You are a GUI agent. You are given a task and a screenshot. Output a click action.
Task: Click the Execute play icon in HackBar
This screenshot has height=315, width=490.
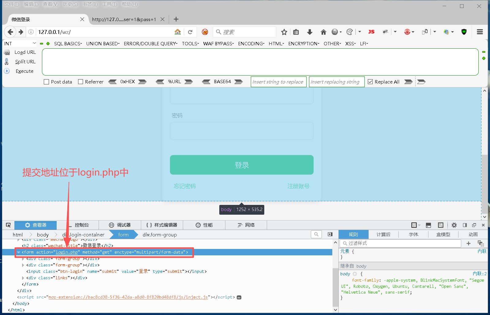point(7,71)
